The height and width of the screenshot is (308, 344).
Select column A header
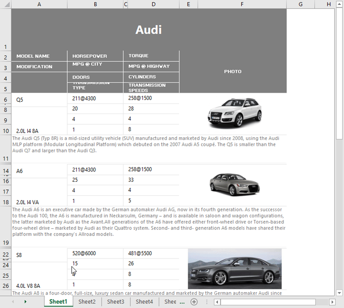coord(39,4)
